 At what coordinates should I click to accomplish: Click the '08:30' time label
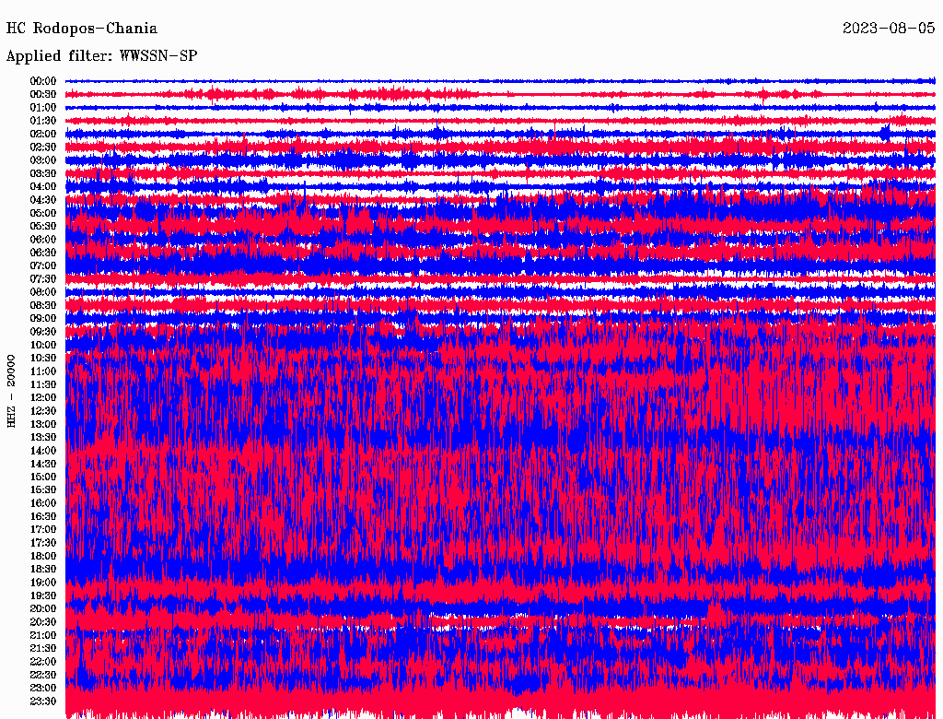point(43,305)
